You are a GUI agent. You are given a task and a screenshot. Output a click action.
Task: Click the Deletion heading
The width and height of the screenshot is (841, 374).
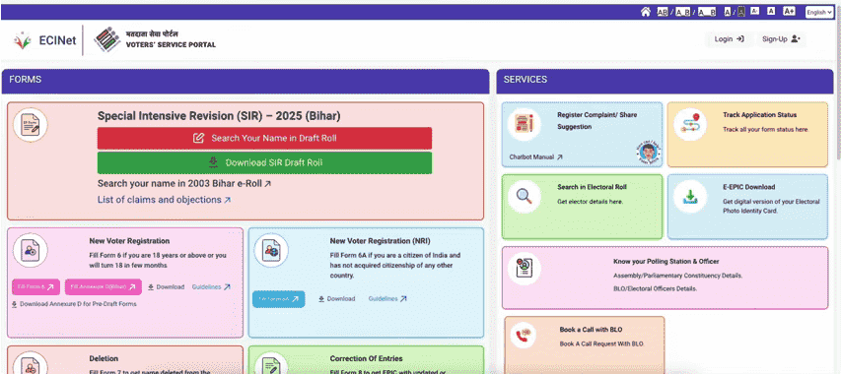click(x=104, y=358)
